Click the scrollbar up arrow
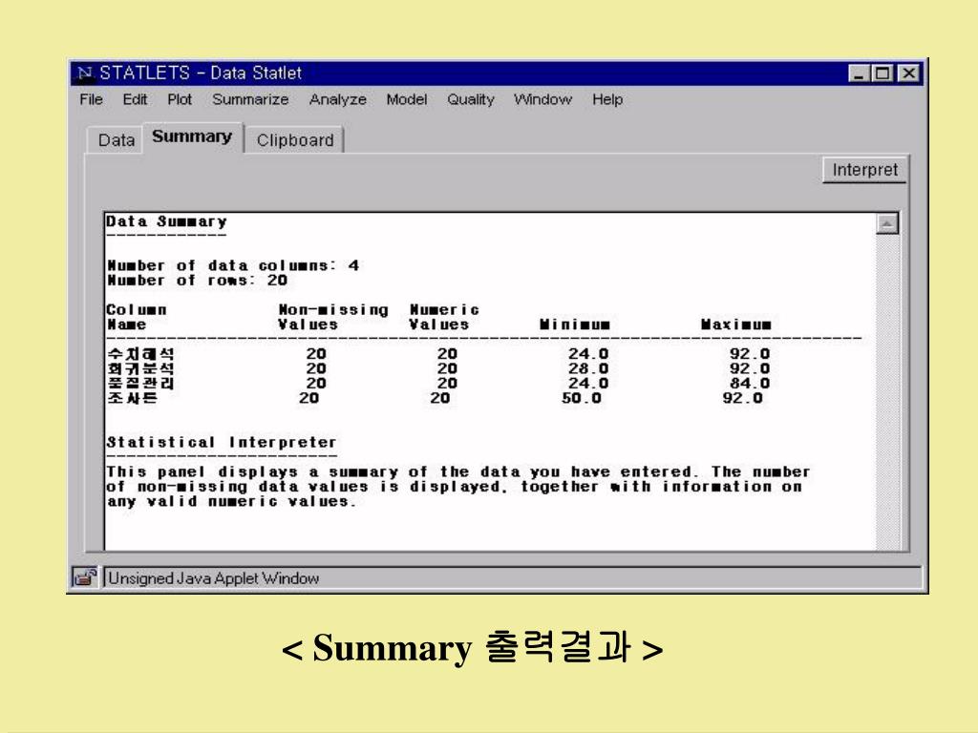This screenshot has height=733, width=978. click(887, 223)
